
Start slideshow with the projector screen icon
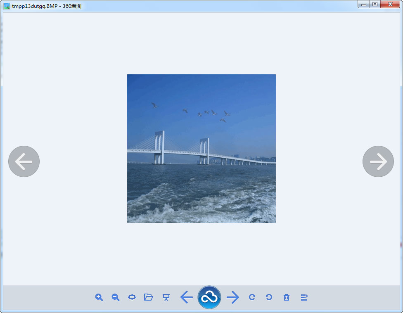coord(166,297)
